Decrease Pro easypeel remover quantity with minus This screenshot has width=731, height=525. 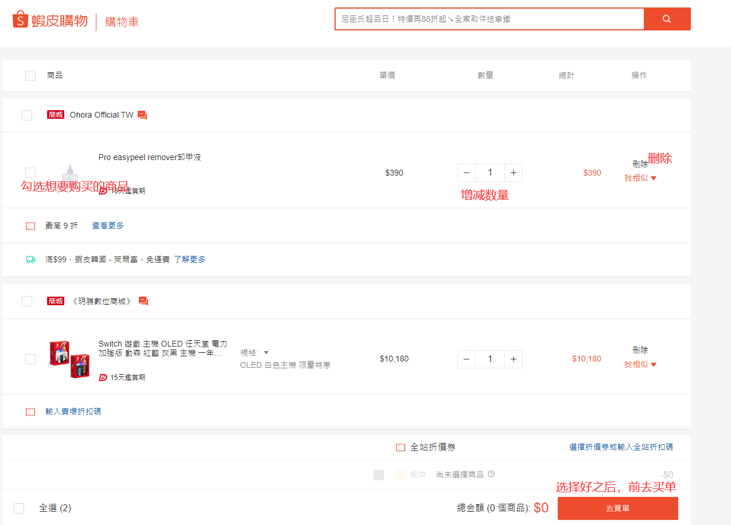pyautogui.click(x=466, y=173)
